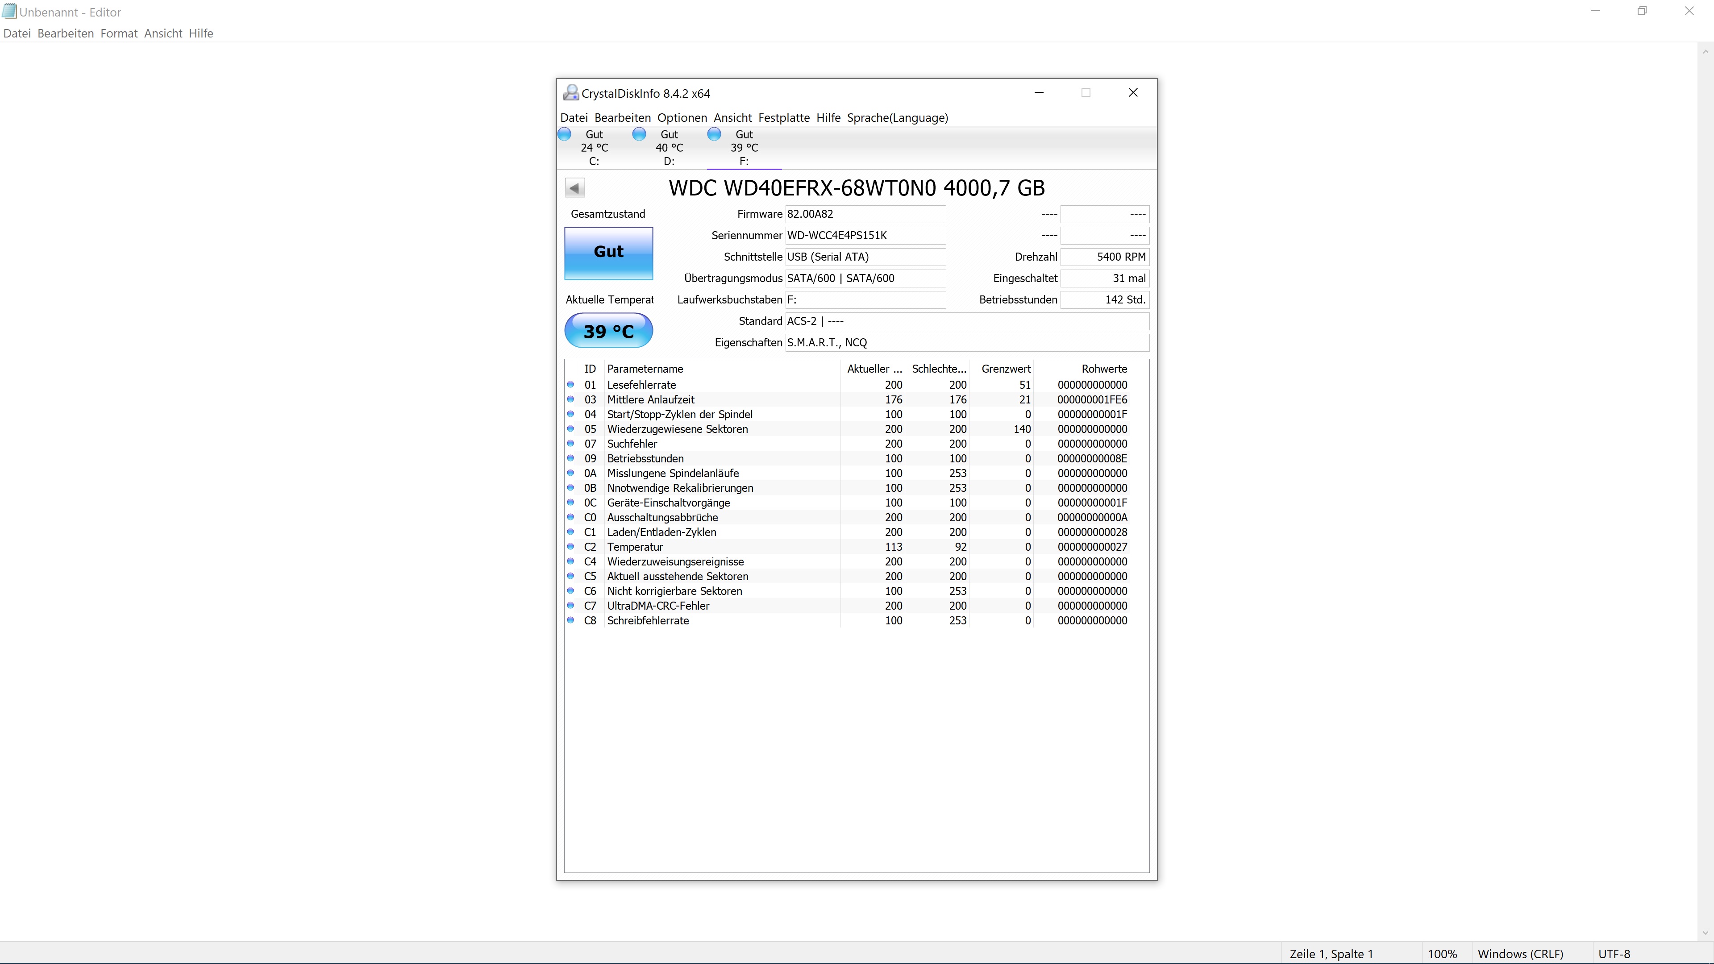Open CrystalDiskInfo Bearbeiten menu

pos(622,118)
